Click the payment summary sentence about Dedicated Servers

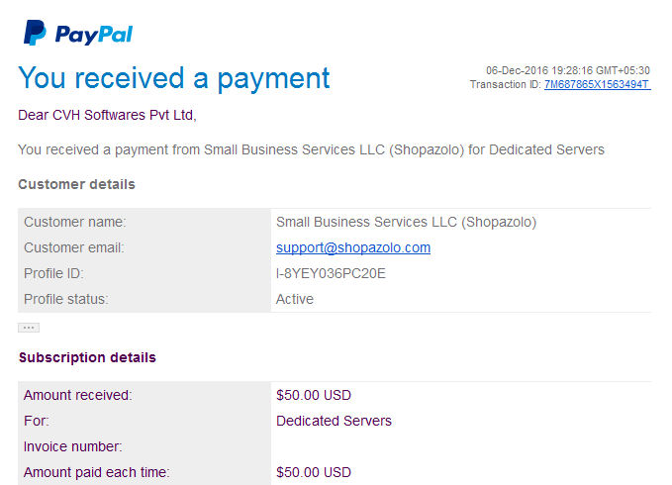pos(311,150)
